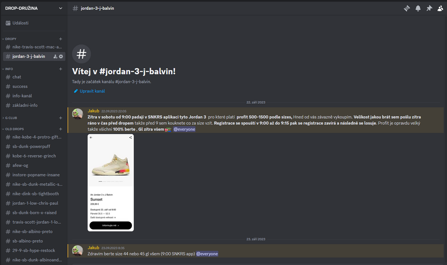The height and width of the screenshot is (265, 447).
Task: Click the Upravit kanál link
Action: tap(92, 91)
